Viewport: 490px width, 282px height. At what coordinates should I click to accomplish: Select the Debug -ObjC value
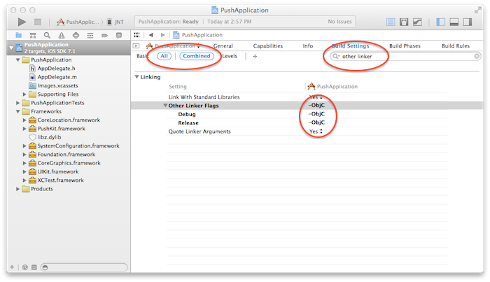point(316,114)
